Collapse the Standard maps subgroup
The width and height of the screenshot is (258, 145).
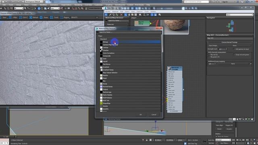[x=104, y=39]
